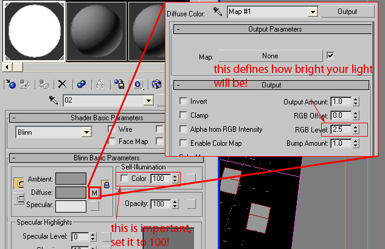This screenshot has width=385, height=249.
Task: Enable the Wire checkbox
Action: tap(111, 129)
